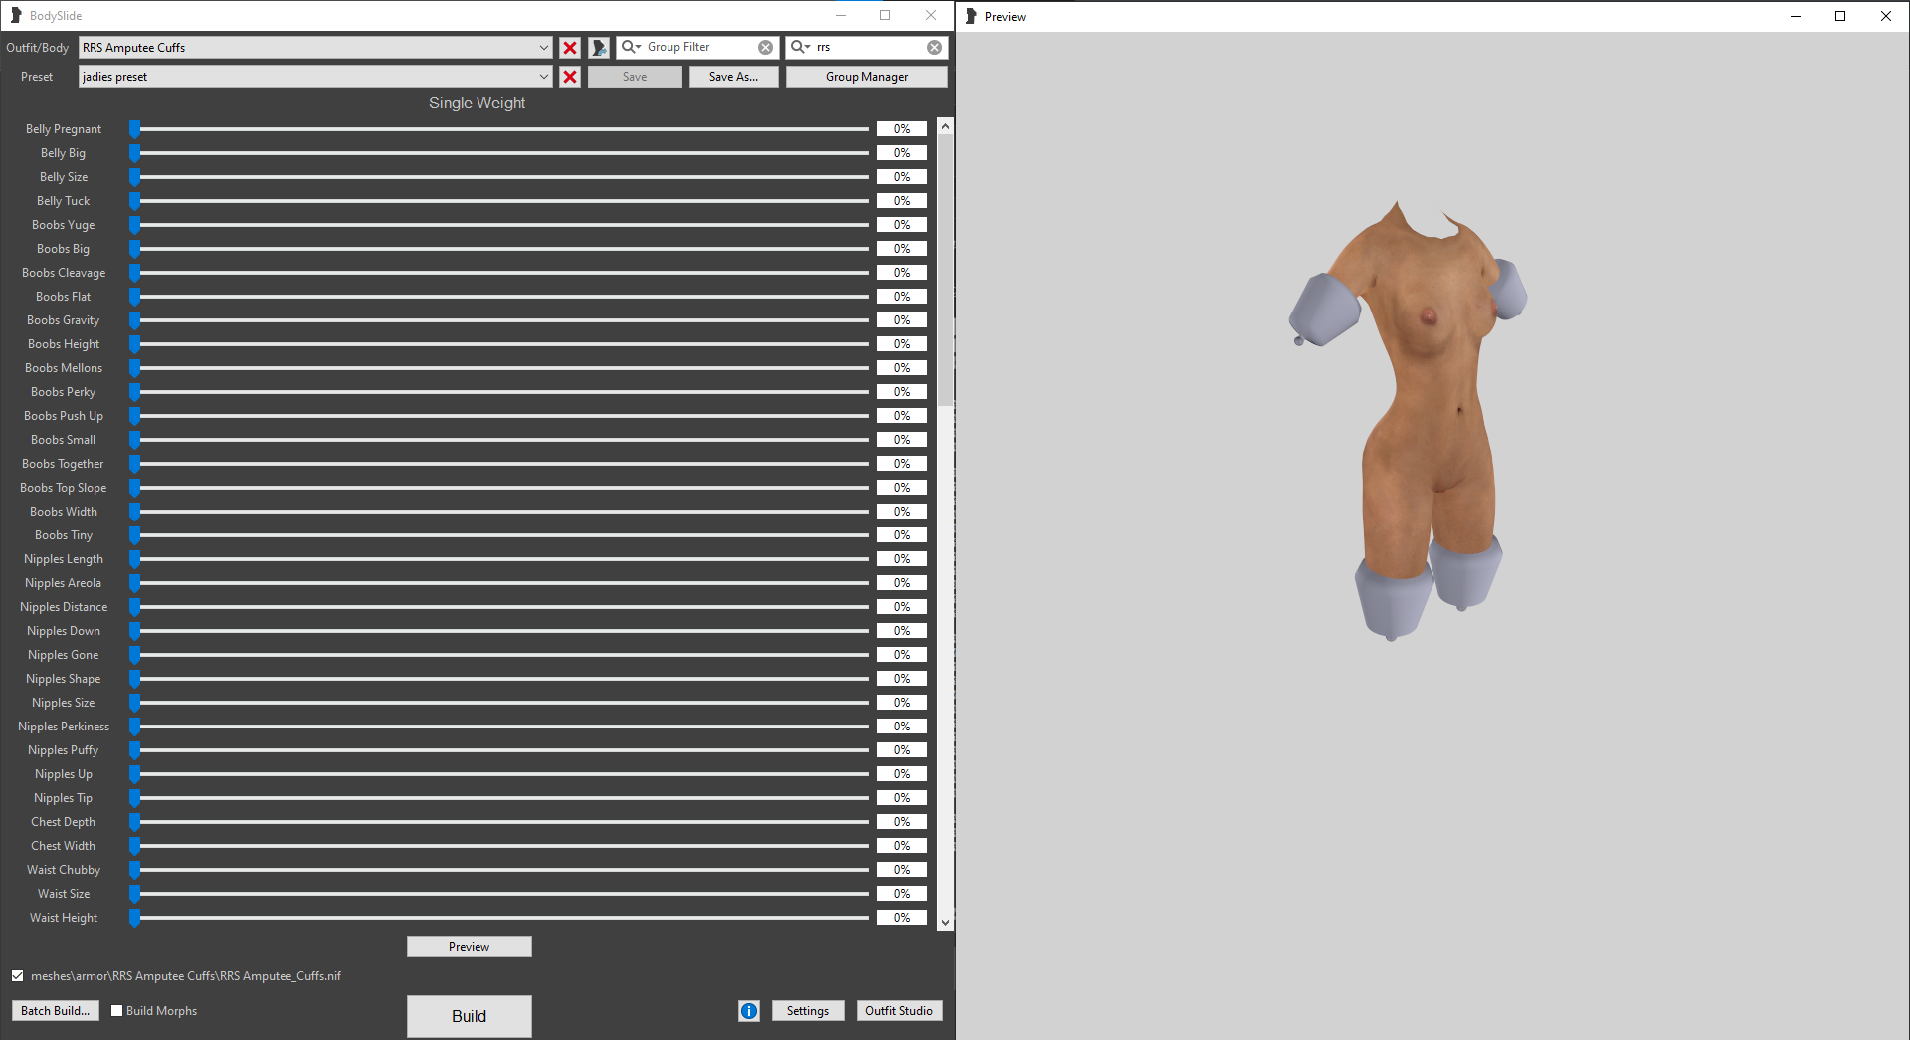This screenshot has width=1910, height=1040.
Task: Delete the jadies preset with red X
Action: coord(570,77)
